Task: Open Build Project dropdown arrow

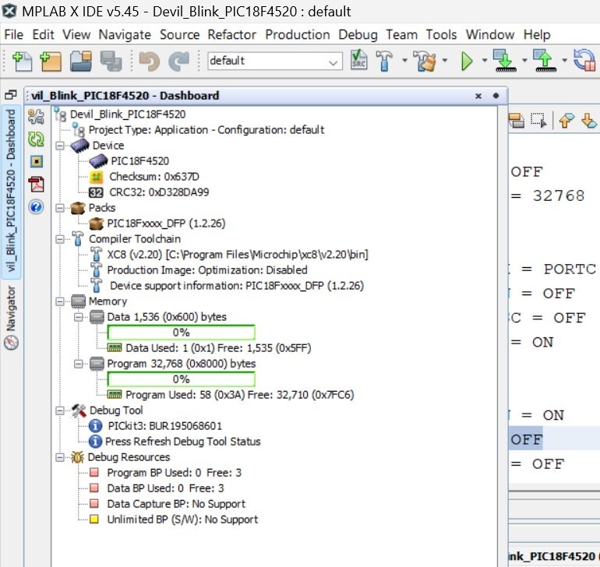Action: [x=404, y=61]
